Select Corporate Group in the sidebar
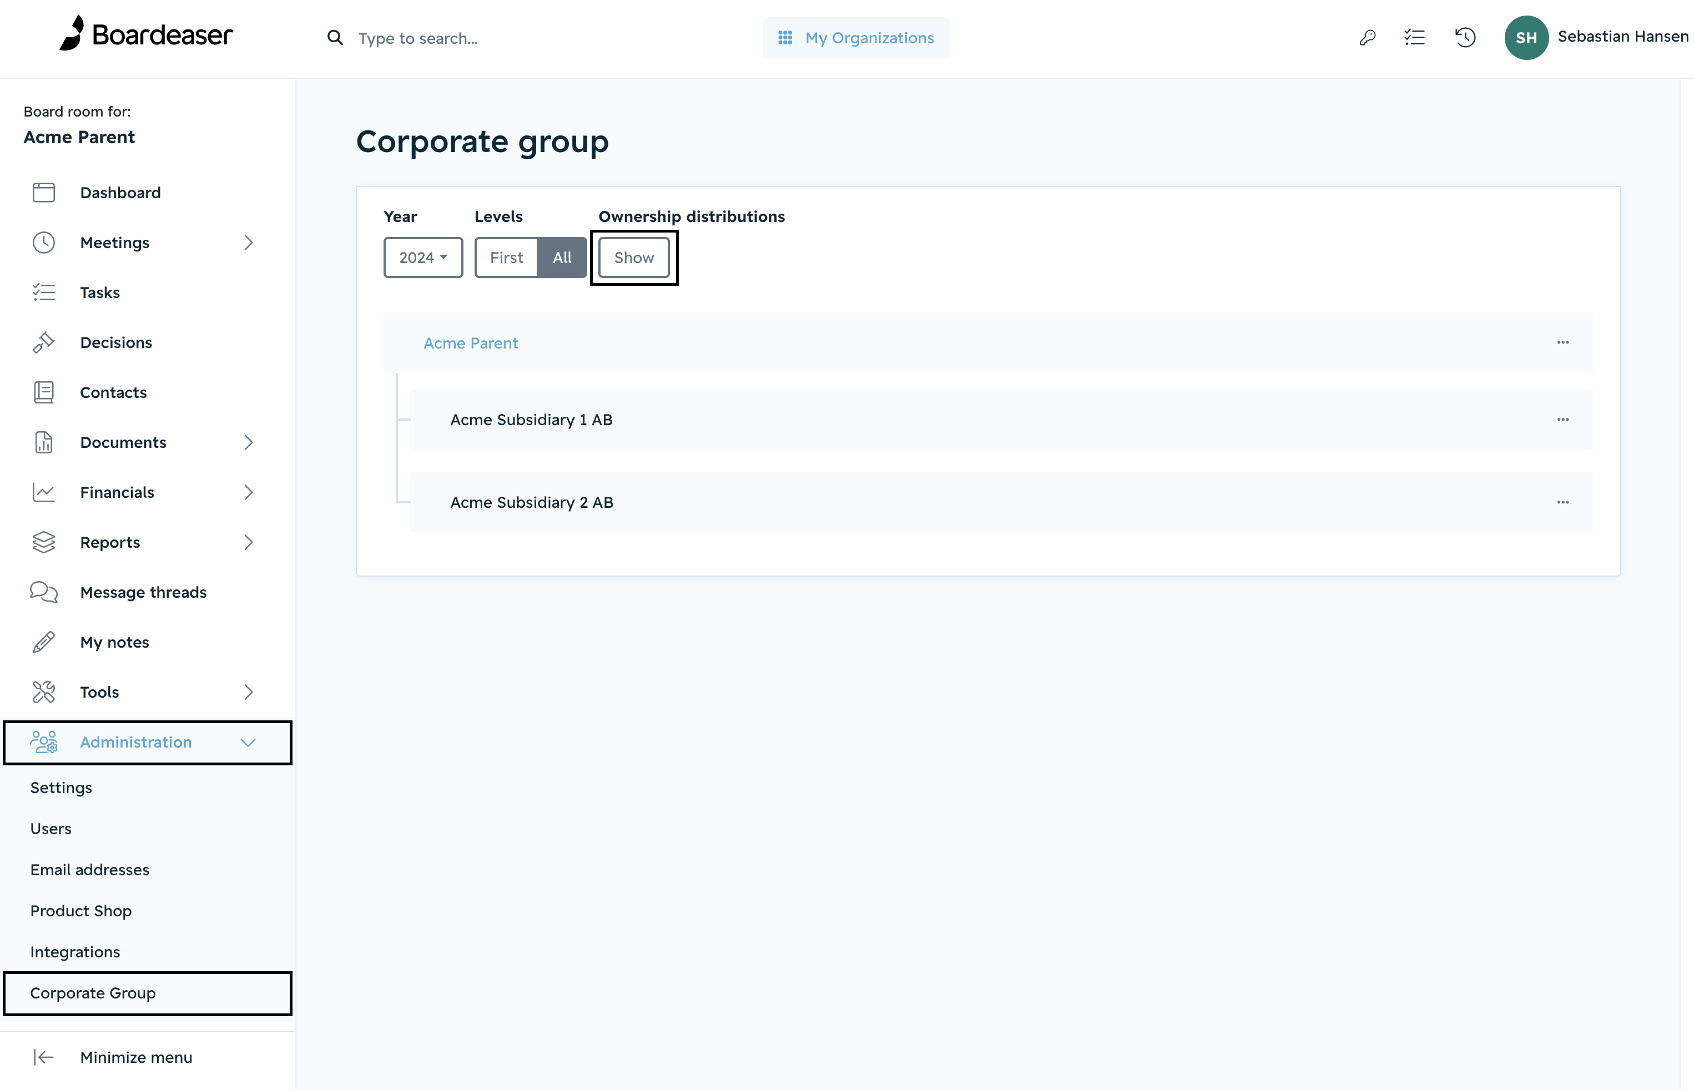Image resolution: width=1694 pixels, height=1090 pixels. point(147,993)
